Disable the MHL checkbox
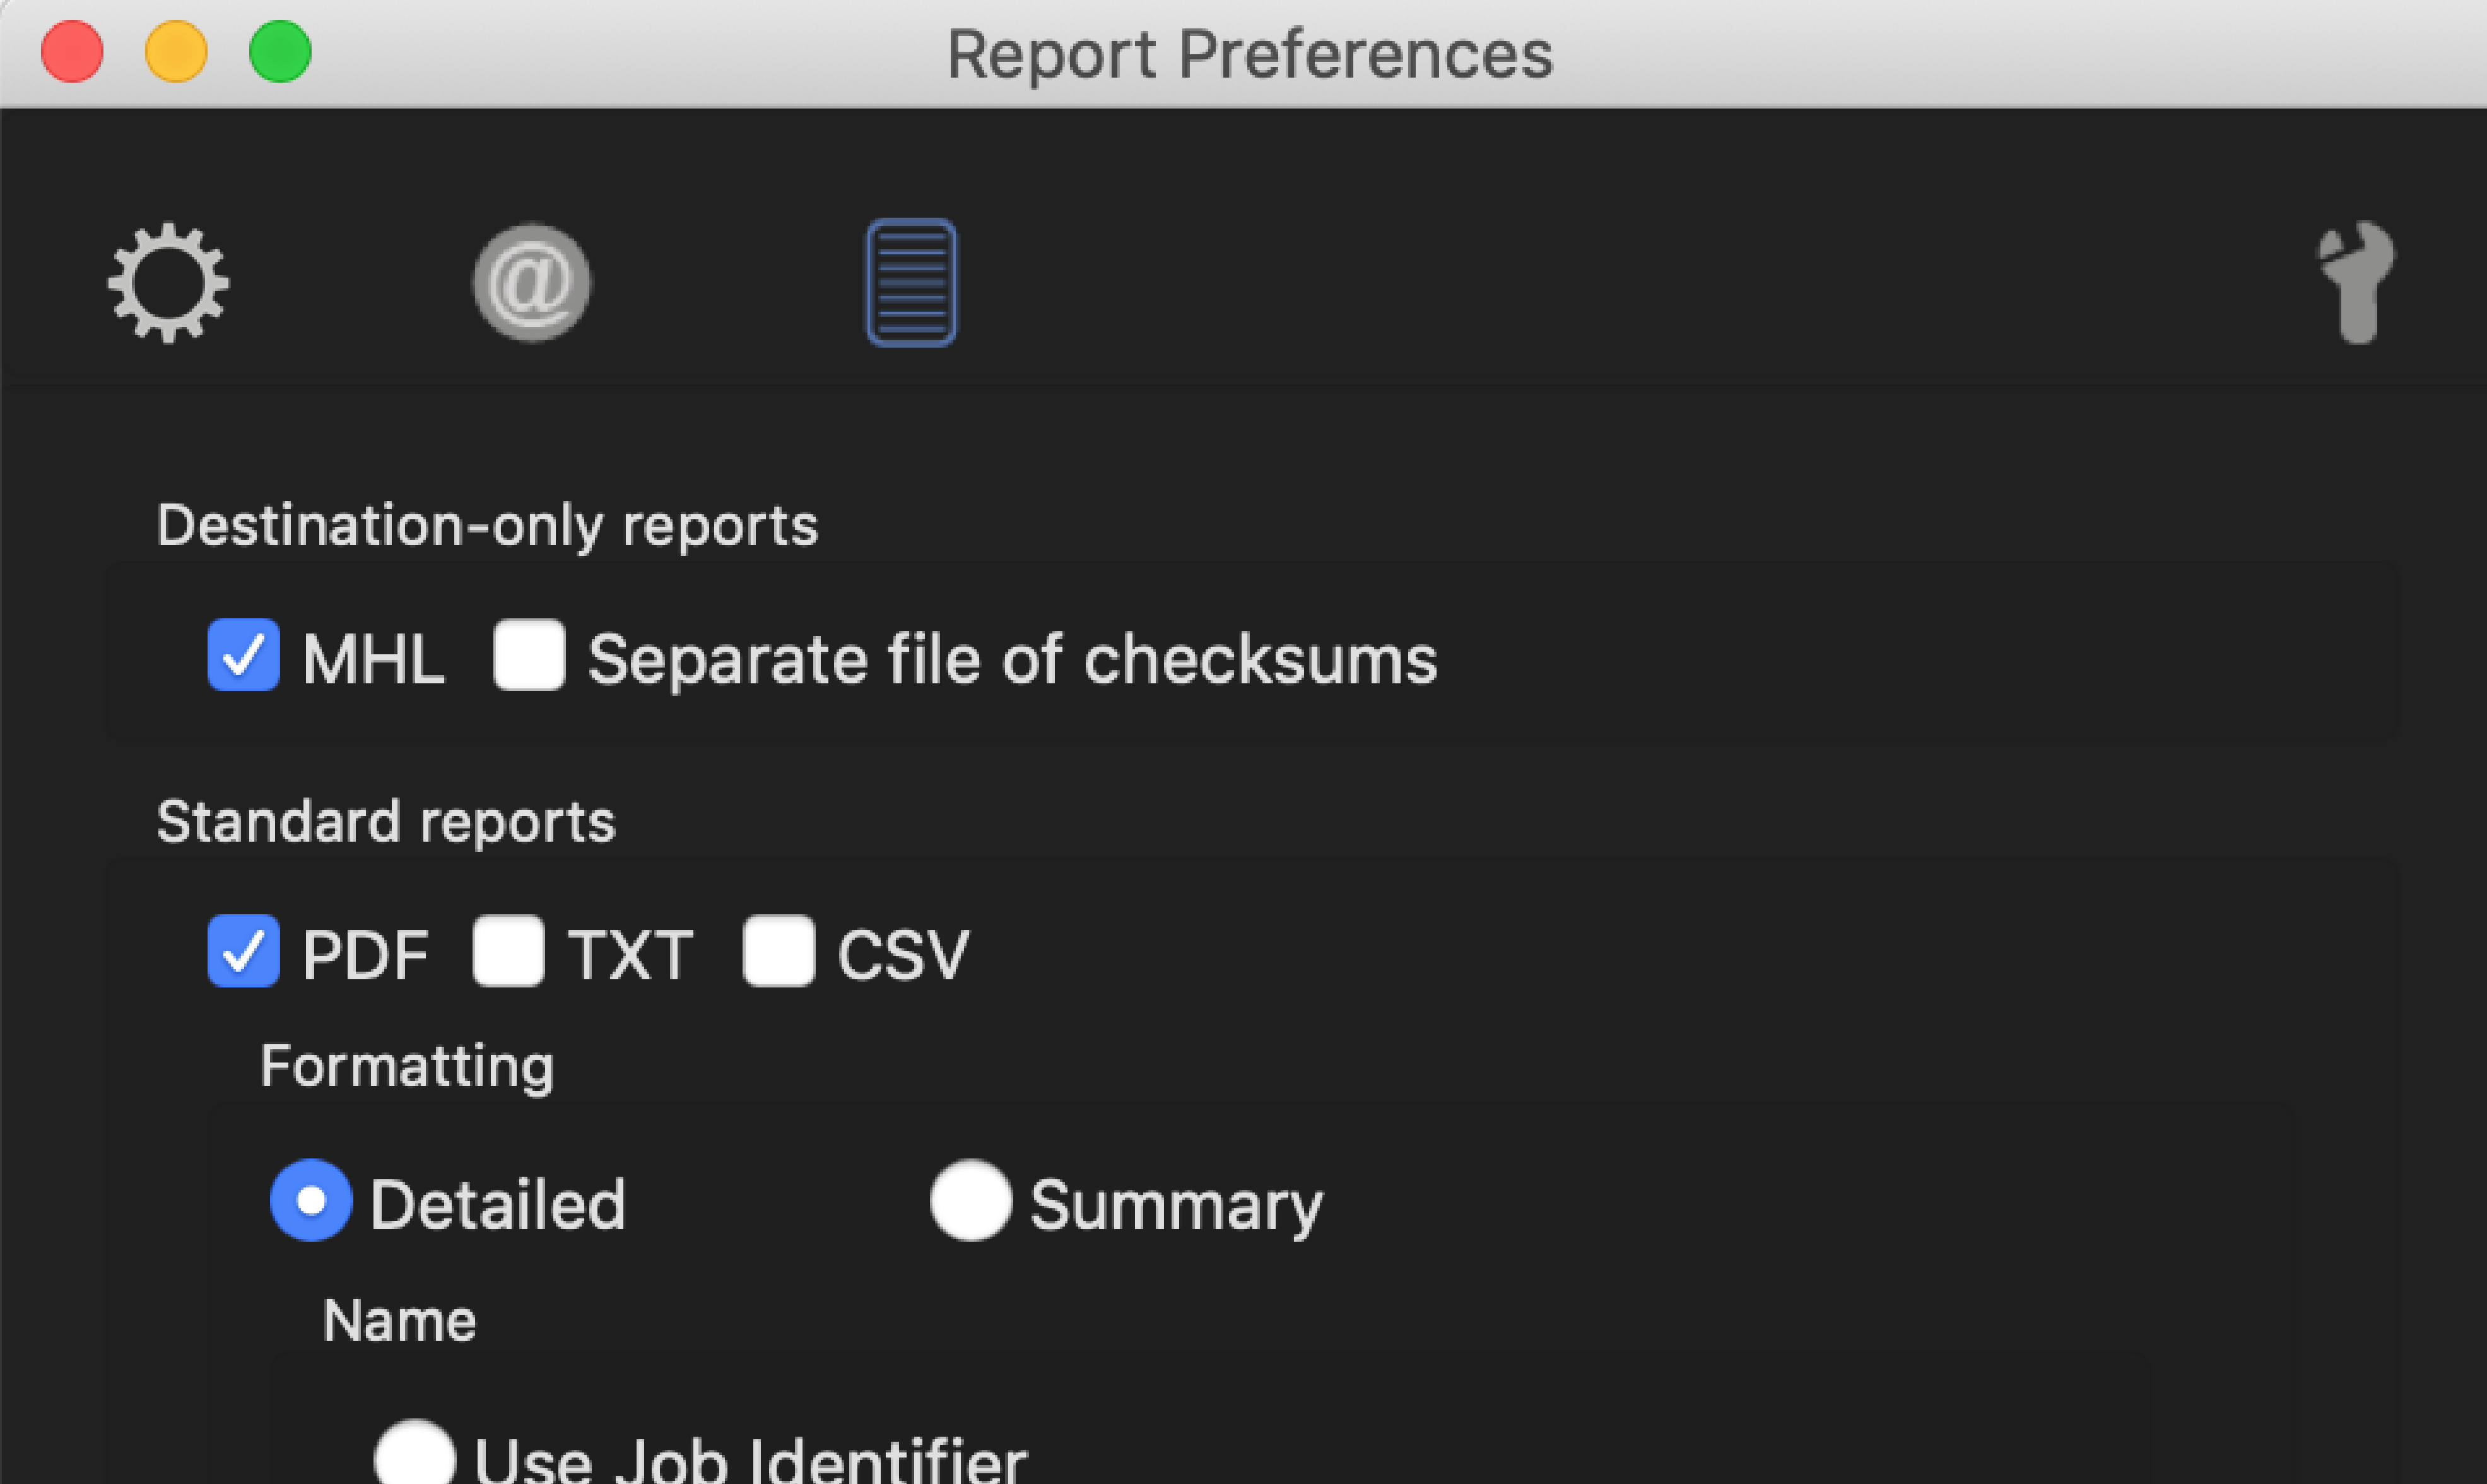2487x1484 pixels. [x=243, y=655]
